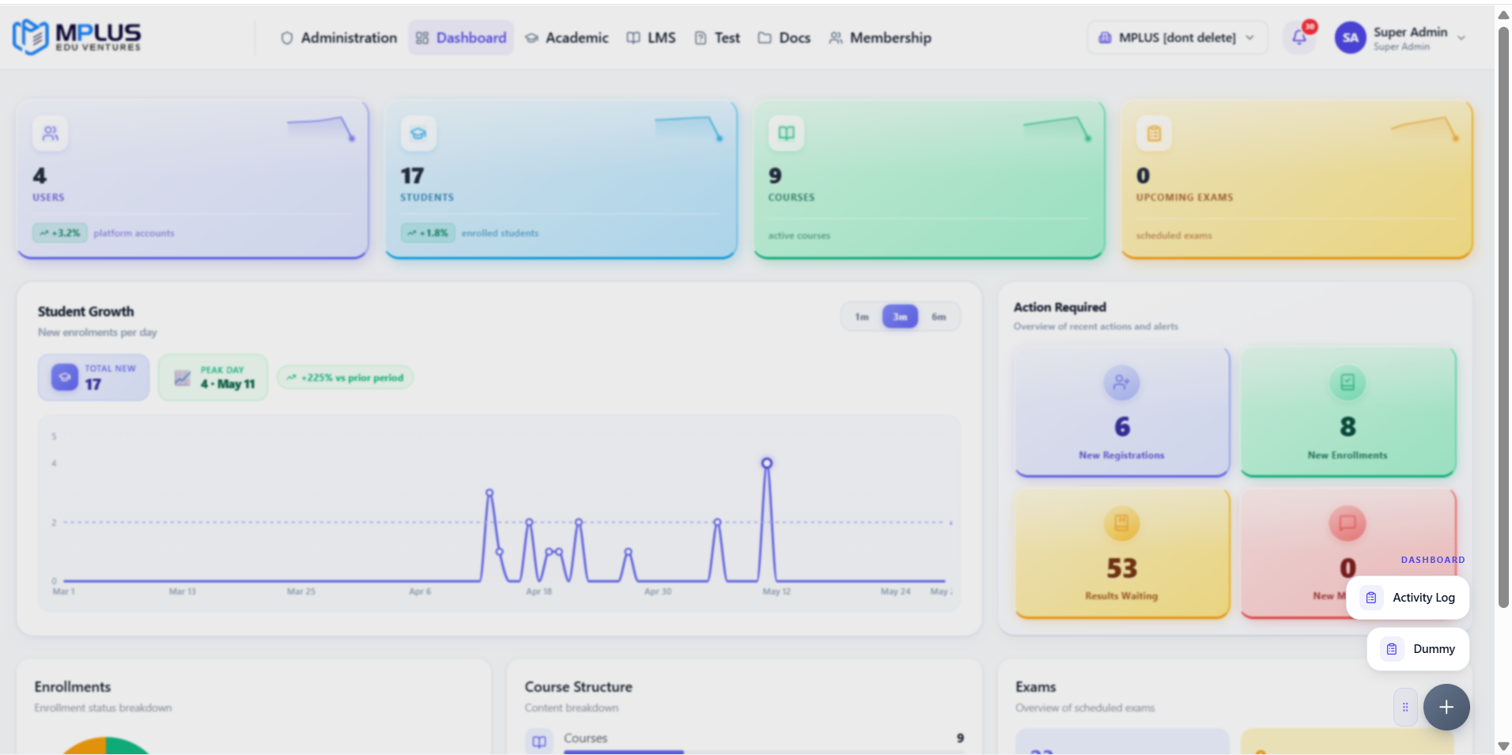Click the page scrollbar up arrow
This screenshot has width=1512, height=755.
coord(1503,15)
